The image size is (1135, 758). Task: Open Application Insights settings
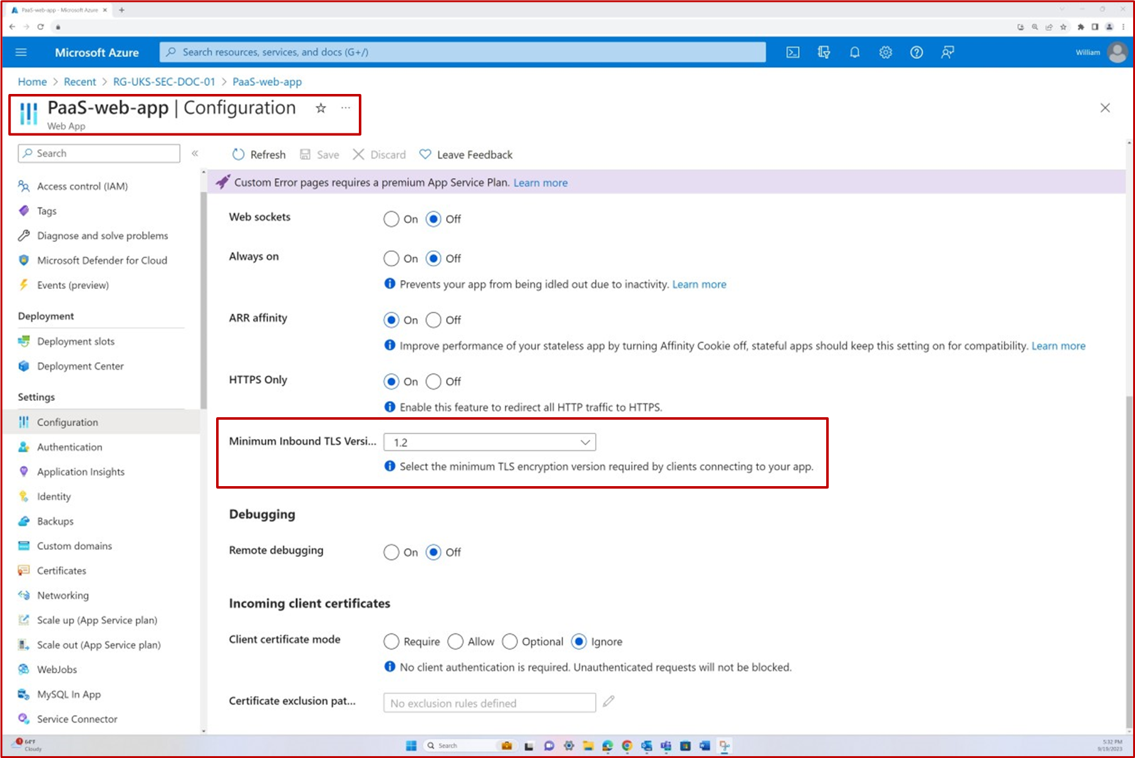coord(80,471)
